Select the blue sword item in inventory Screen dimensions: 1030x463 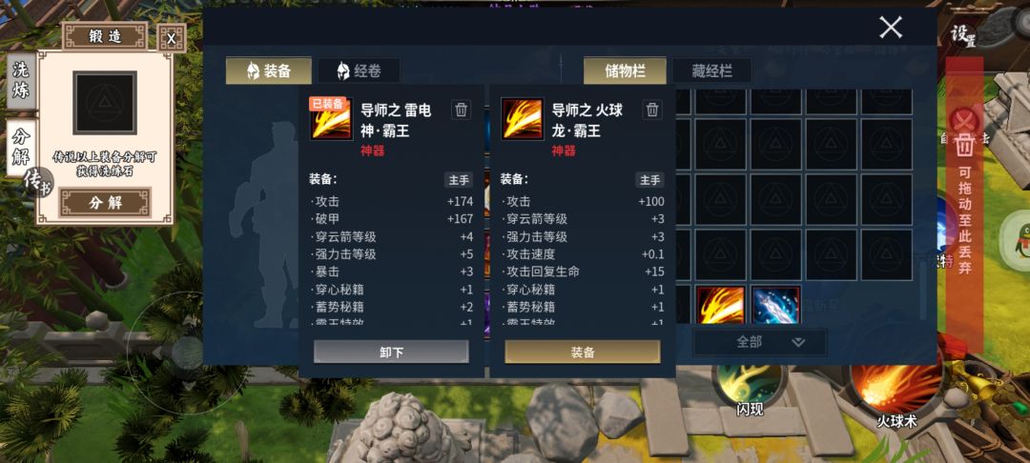pyautogui.click(x=775, y=305)
